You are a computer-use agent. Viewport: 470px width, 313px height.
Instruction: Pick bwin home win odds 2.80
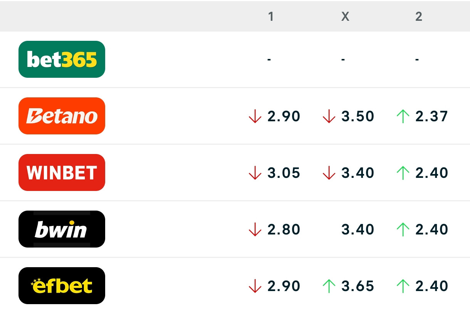pyautogui.click(x=284, y=229)
